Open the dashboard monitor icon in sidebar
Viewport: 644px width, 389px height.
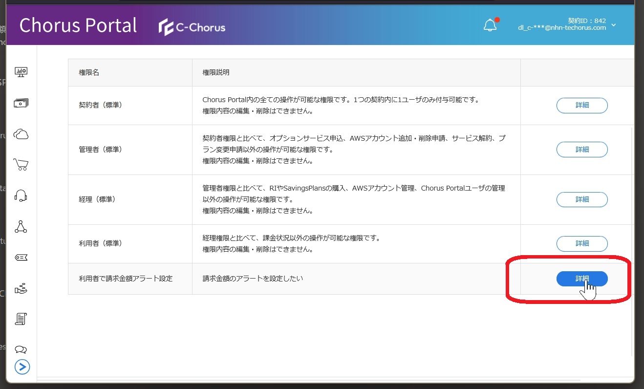coord(21,72)
